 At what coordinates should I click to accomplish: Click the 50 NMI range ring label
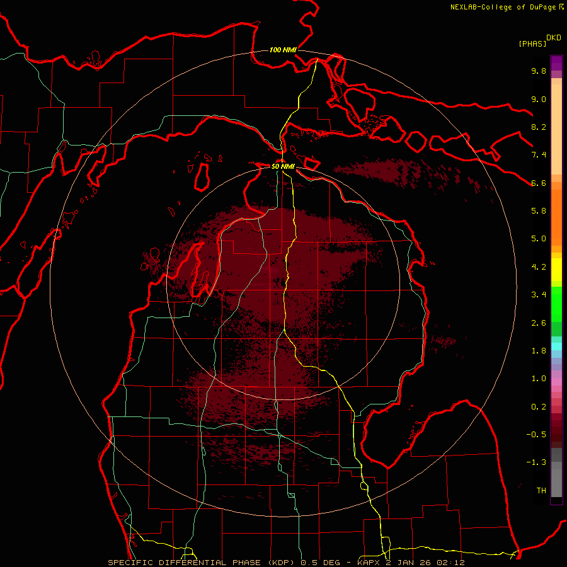click(x=283, y=166)
